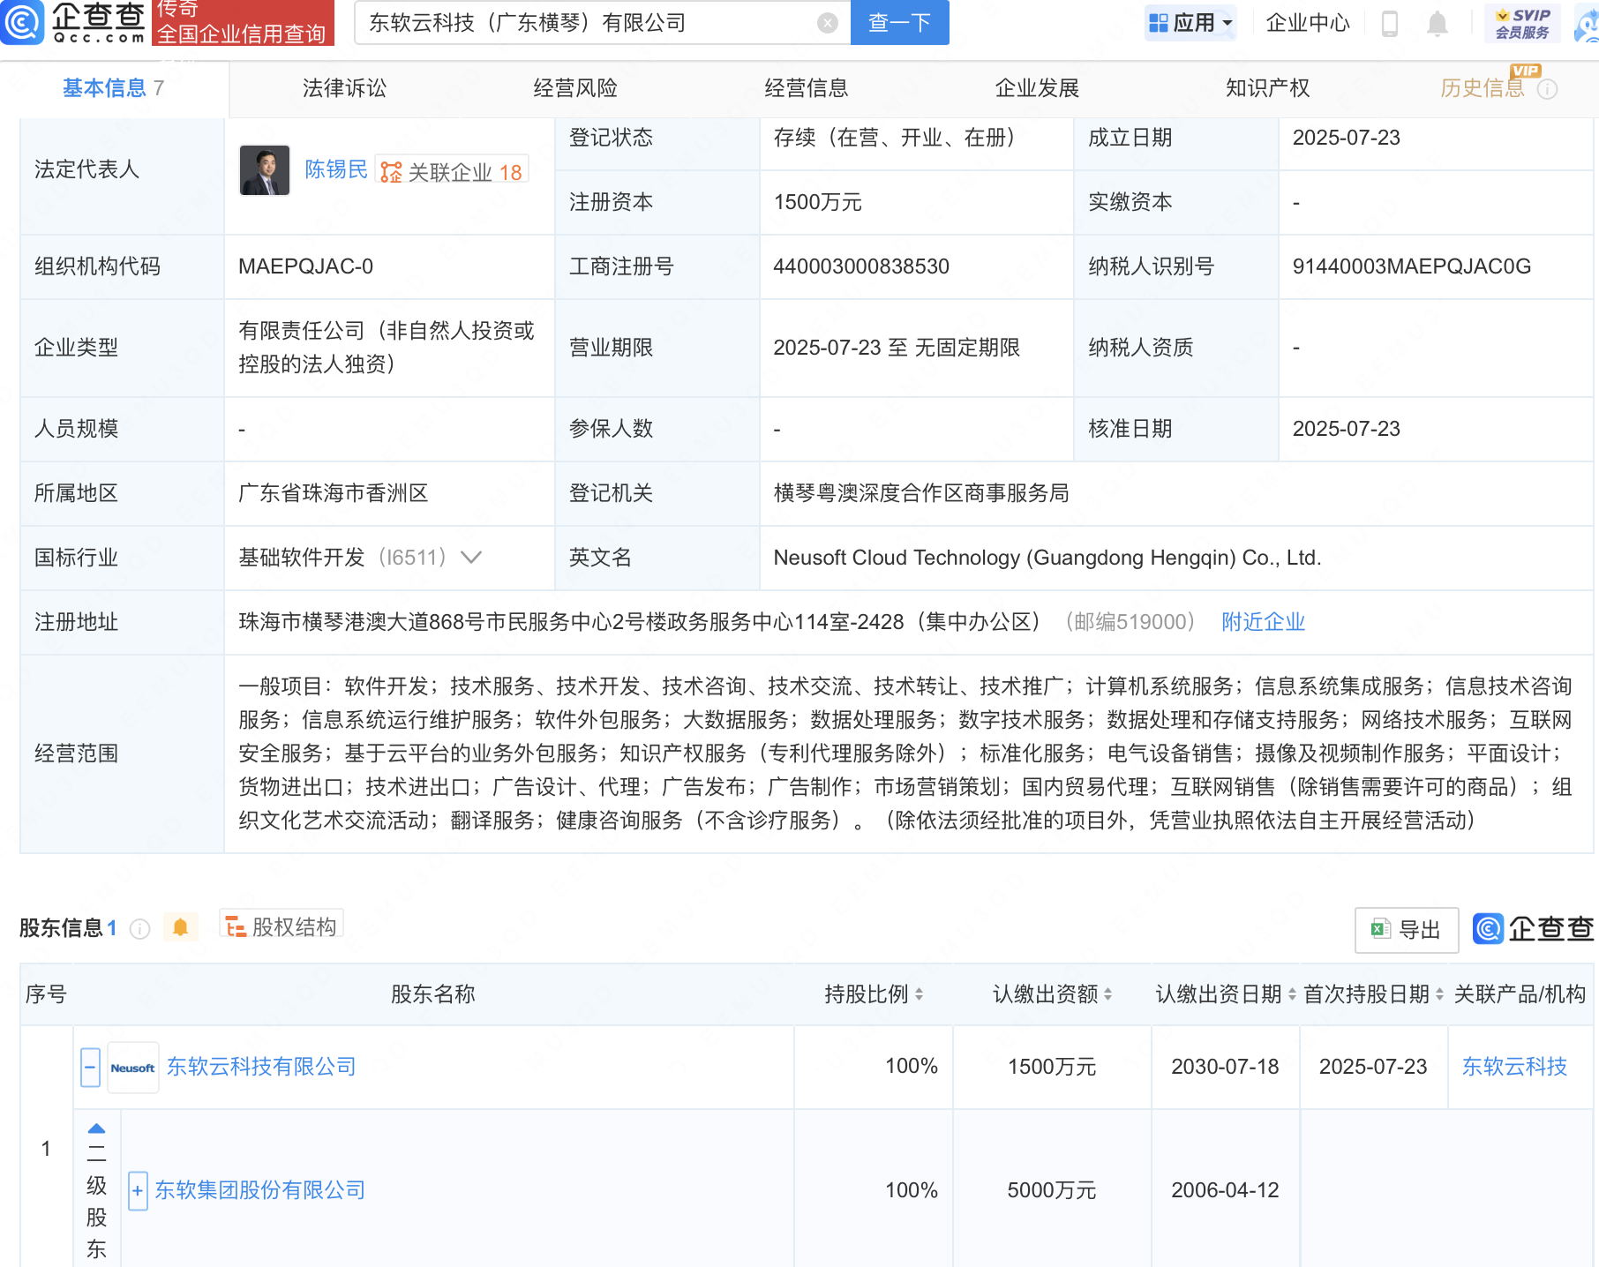Select tax ID 91440003MAEPQJAC0G
Image resolution: width=1599 pixels, height=1267 pixels.
point(1412,266)
